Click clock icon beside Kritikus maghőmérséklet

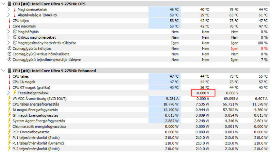15,37
